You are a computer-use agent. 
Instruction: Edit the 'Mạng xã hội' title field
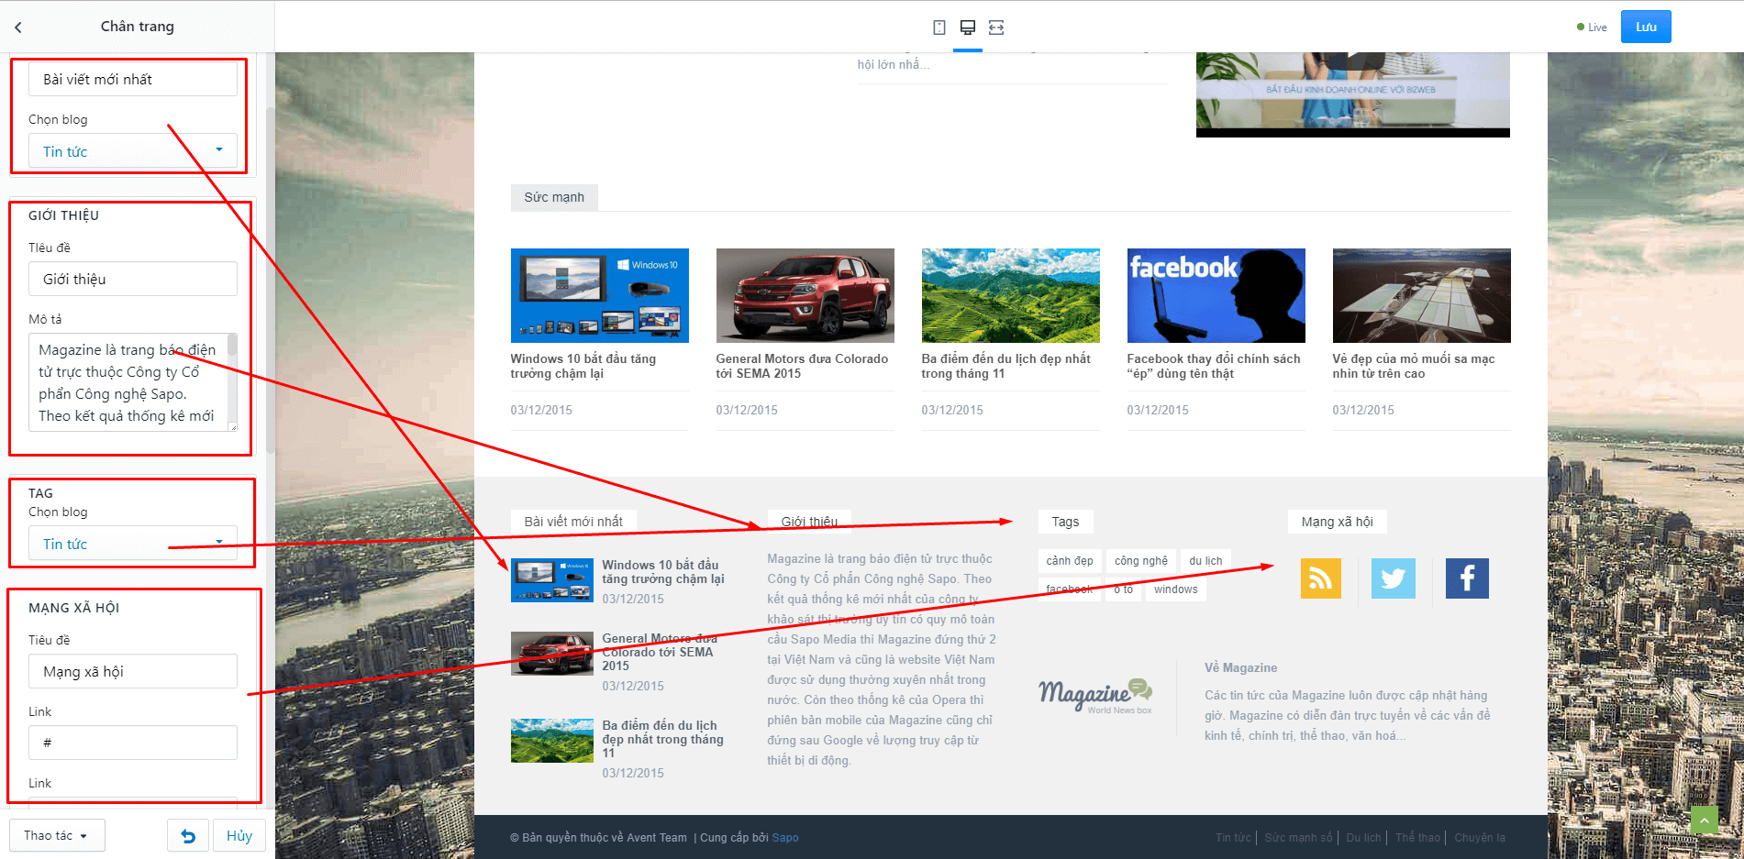click(133, 671)
